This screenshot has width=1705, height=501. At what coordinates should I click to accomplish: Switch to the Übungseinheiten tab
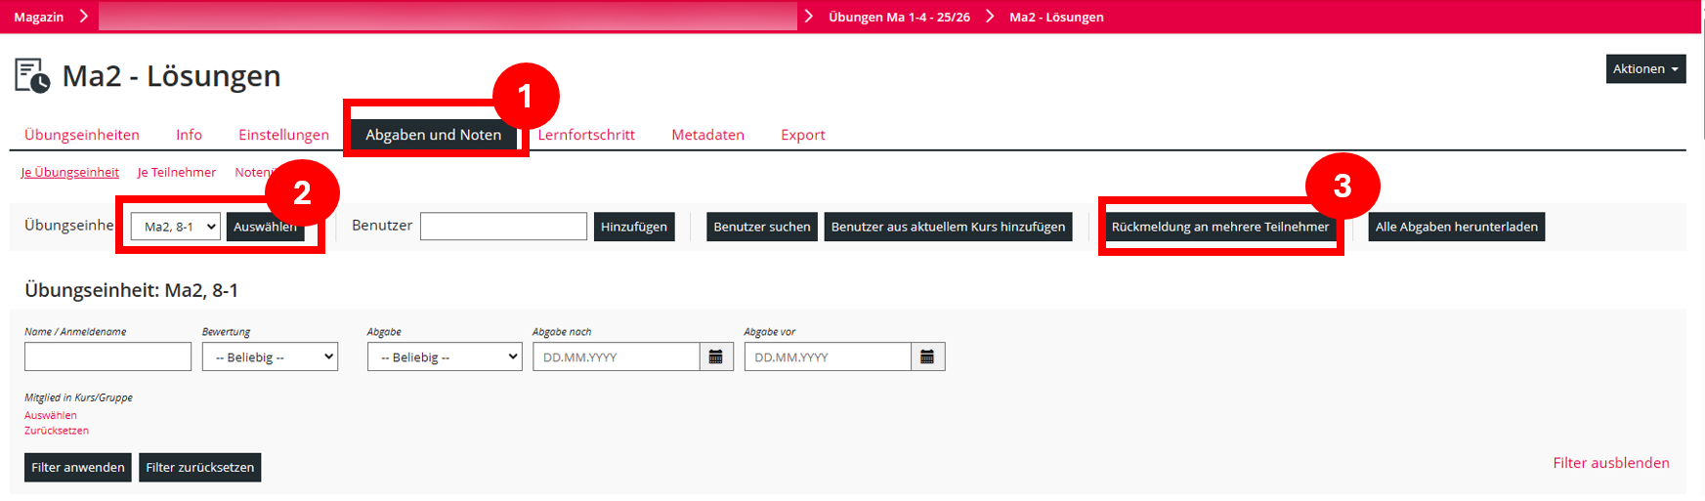click(82, 135)
